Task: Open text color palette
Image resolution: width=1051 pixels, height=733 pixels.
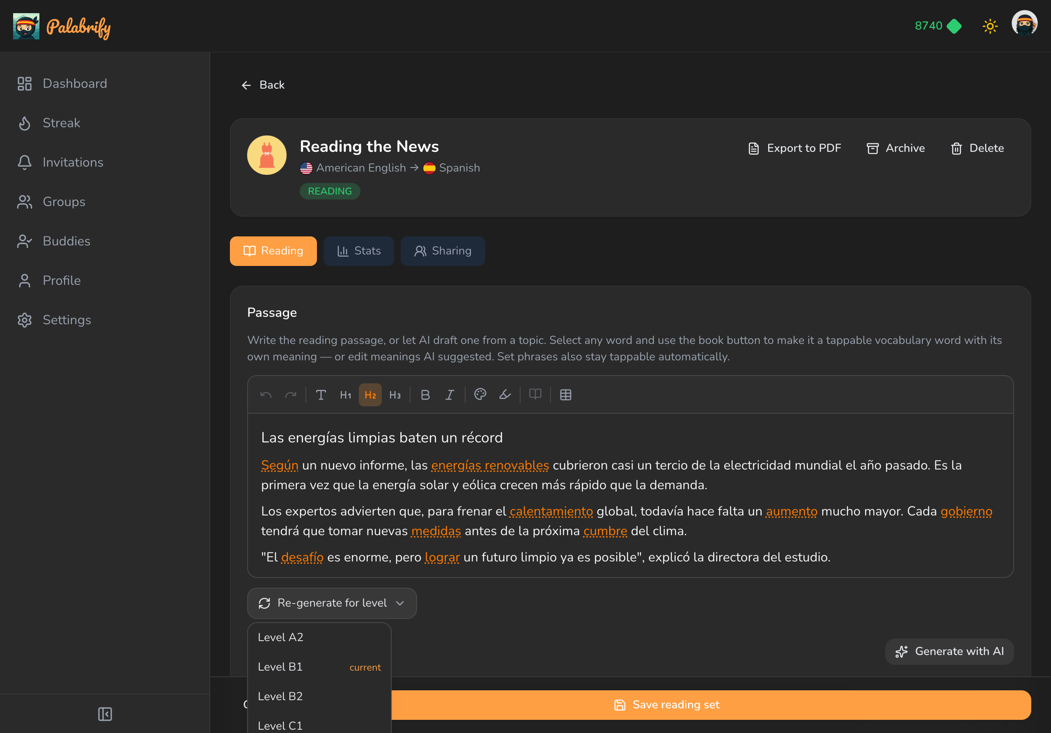Action: (480, 395)
